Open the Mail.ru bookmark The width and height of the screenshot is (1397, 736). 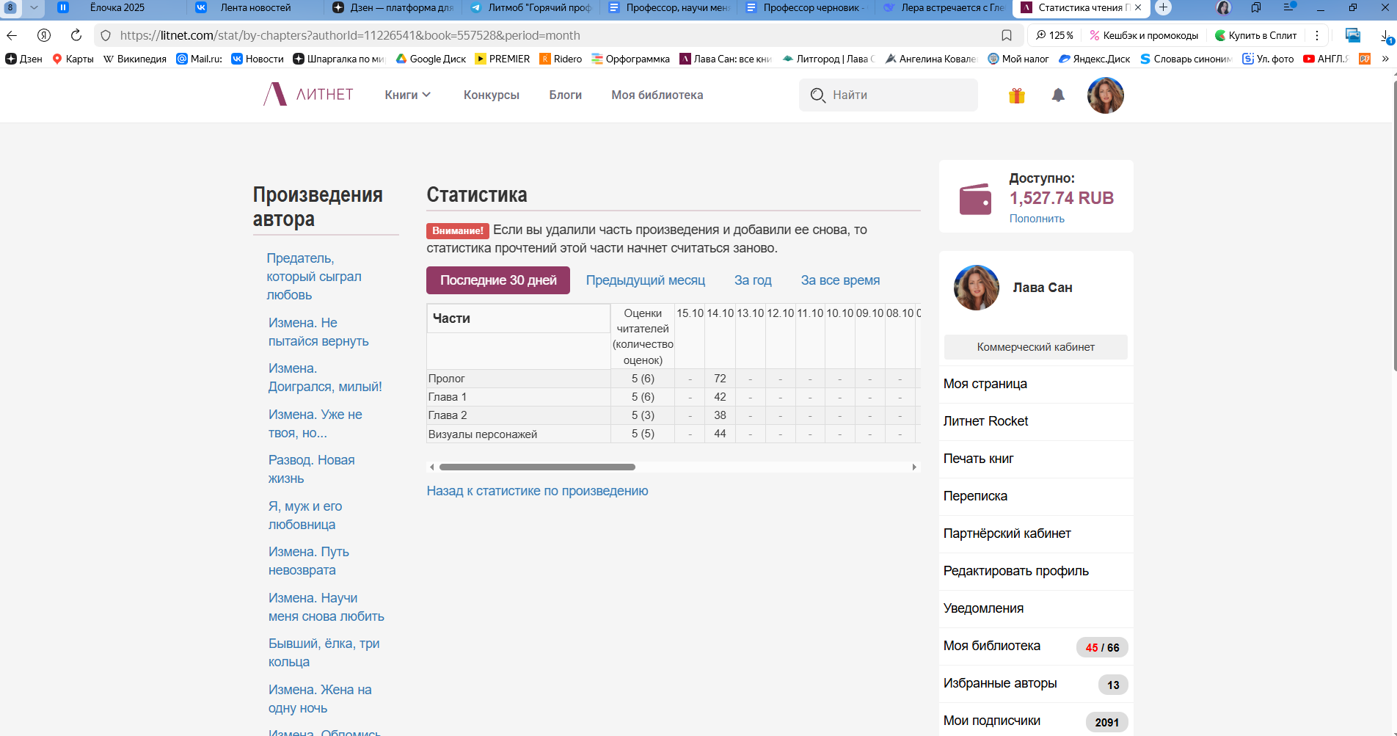coord(199,59)
